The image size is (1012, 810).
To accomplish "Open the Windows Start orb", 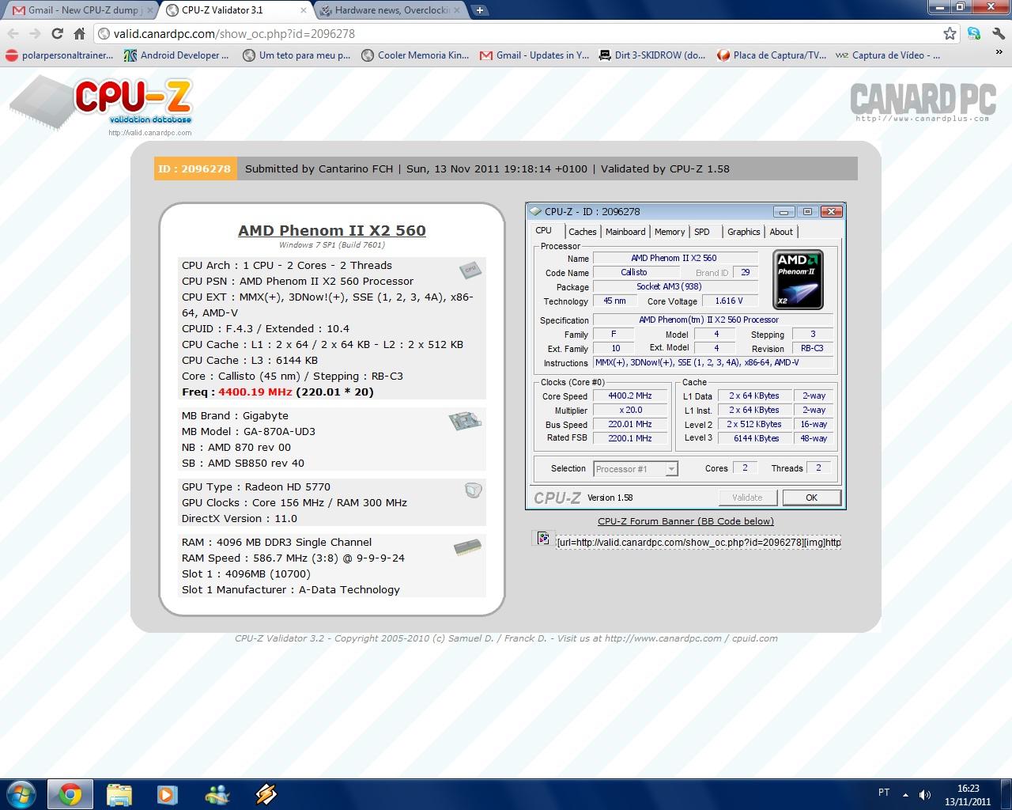I will pyautogui.click(x=21, y=794).
